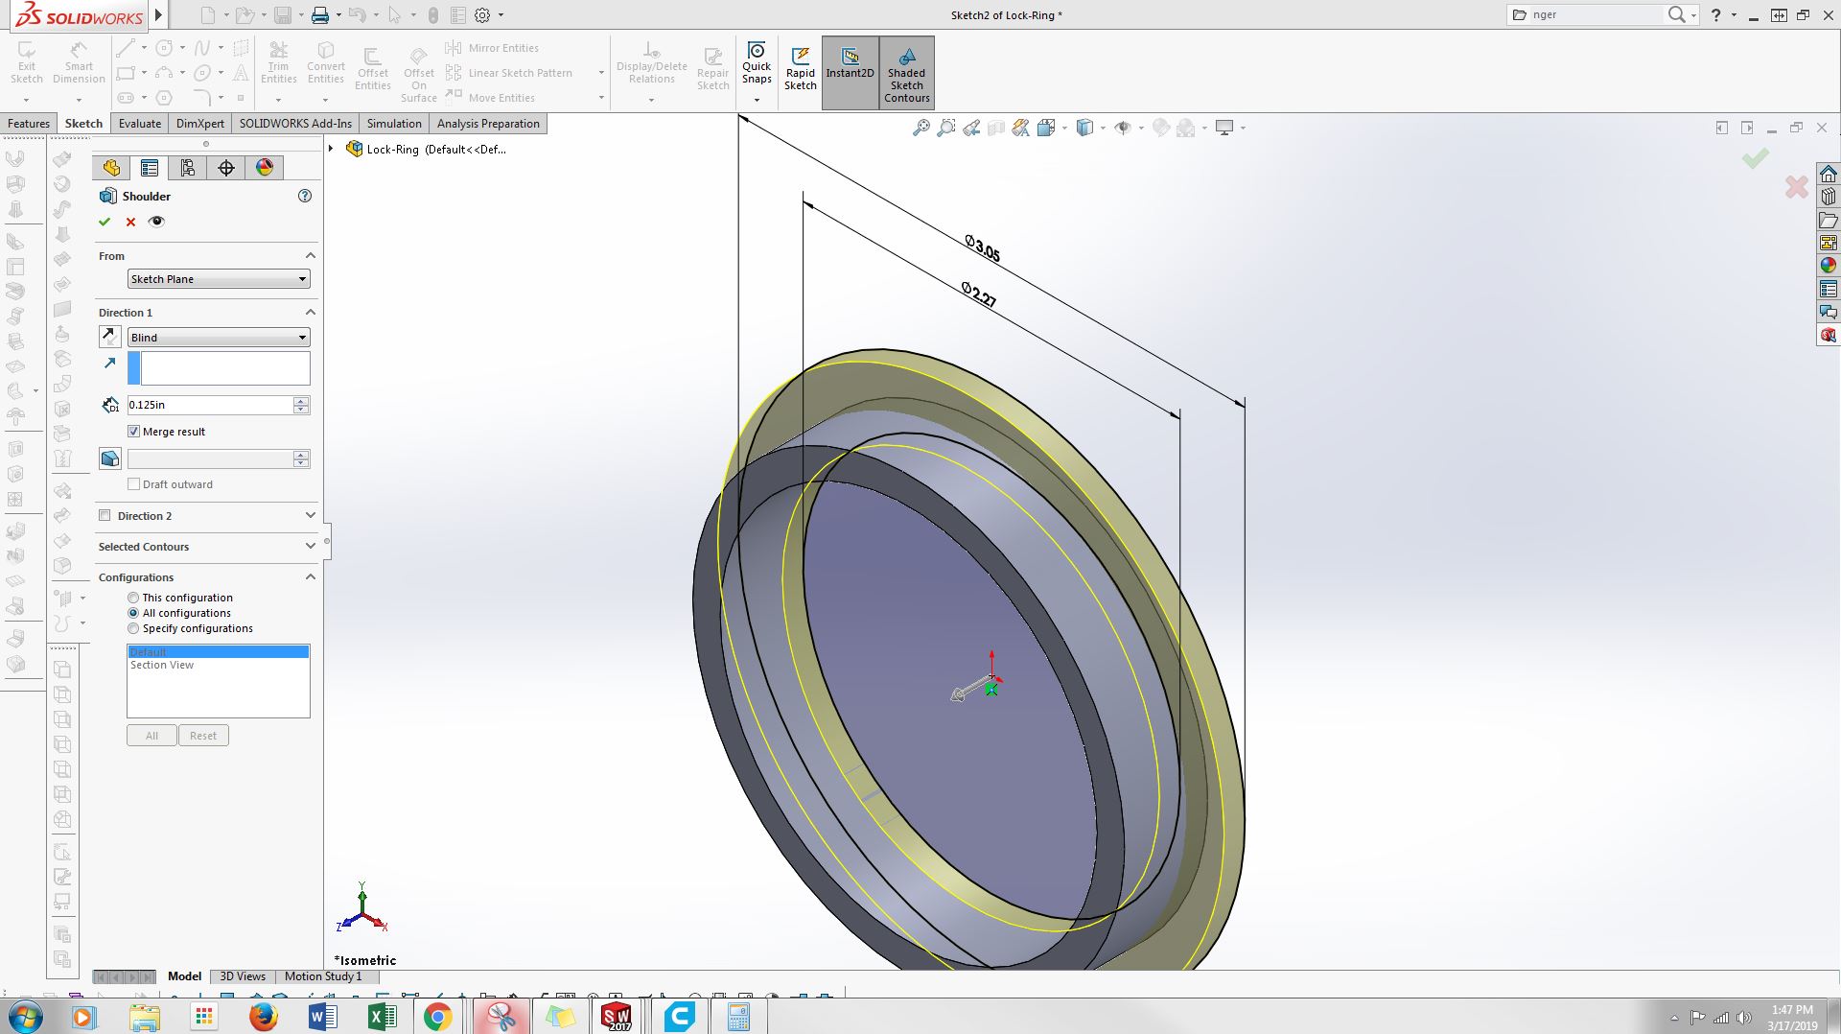Open the Options gear icon

482,15
